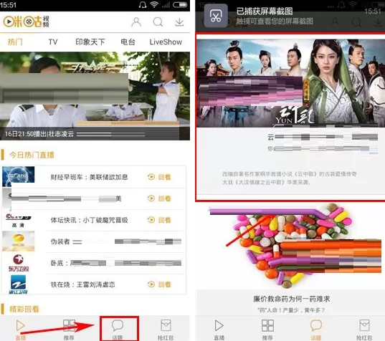
Task: Tap subtitle "药"人命!产量少,黄牛多?
Action: coord(292,310)
